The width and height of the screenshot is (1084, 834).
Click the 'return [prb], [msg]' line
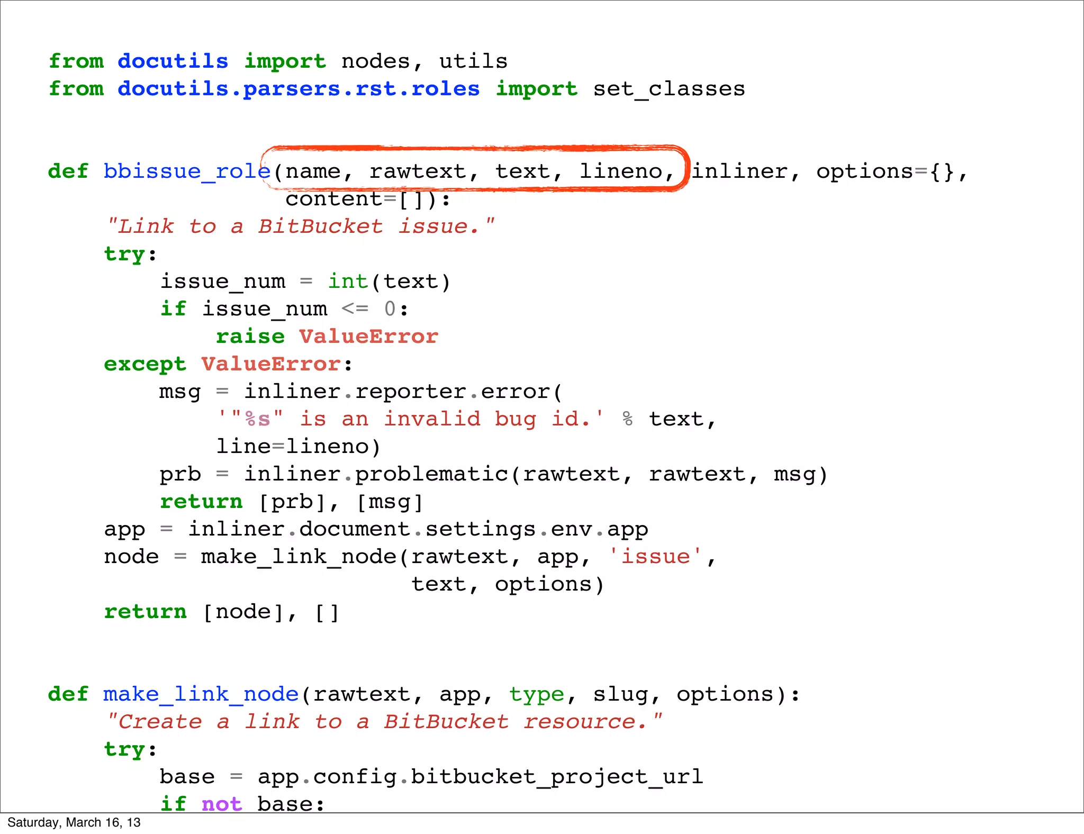[292, 502]
